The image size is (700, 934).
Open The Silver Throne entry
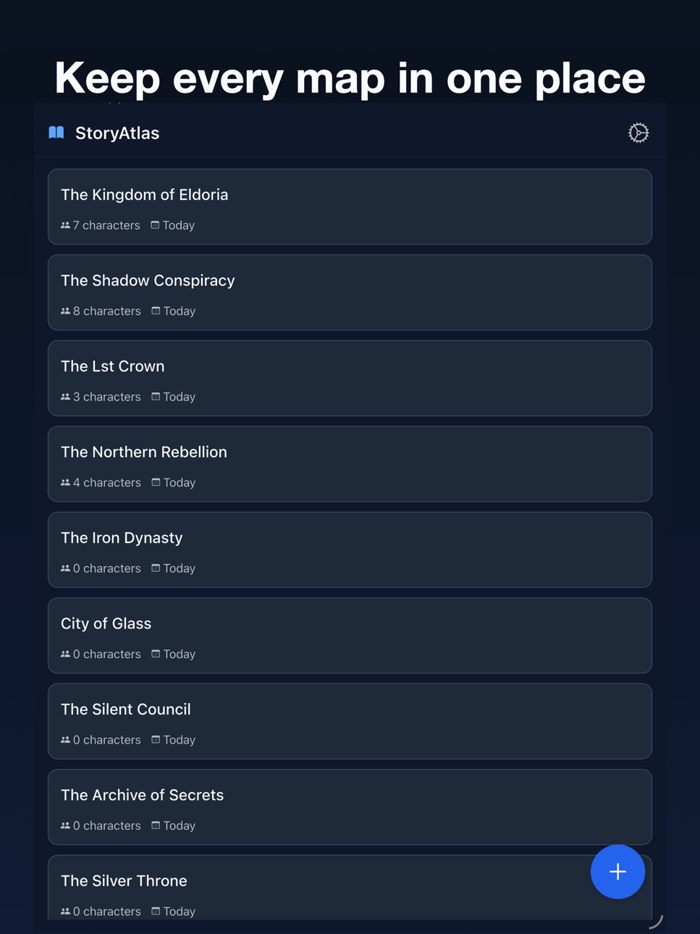[x=319, y=888]
